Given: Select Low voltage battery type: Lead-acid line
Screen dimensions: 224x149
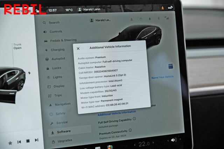Looking at the screenshot, I should [101, 87].
